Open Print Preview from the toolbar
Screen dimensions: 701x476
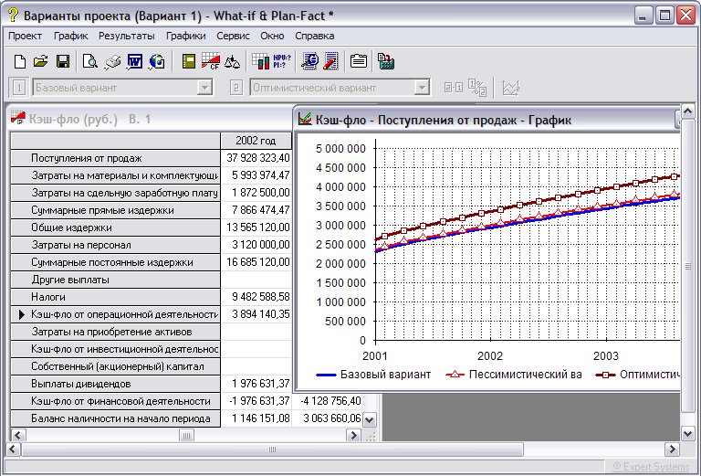click(90, 61)
